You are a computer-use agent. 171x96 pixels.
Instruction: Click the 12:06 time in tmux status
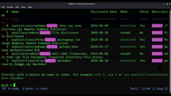(x=146, y=89)
